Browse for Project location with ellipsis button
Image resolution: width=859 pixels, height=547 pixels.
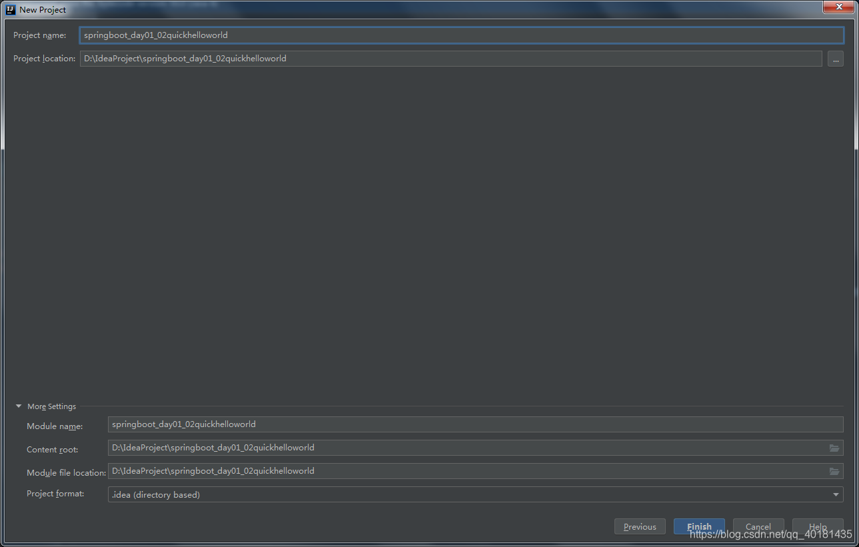(836, 59)
